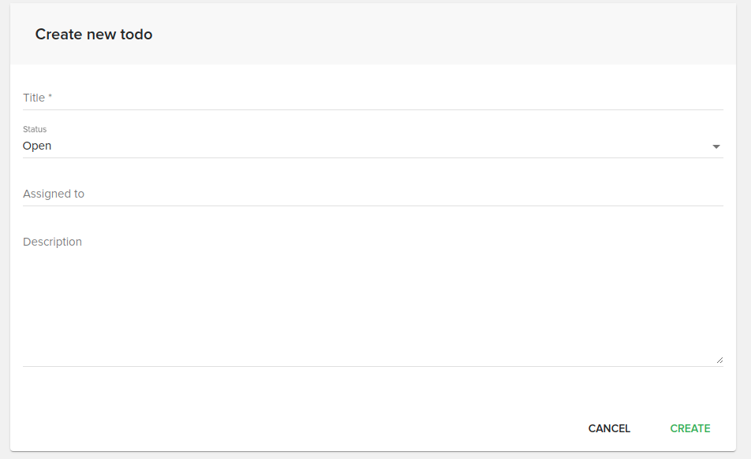Click the underline beneath the Title field
751x459 pixels.
(372, 109)
